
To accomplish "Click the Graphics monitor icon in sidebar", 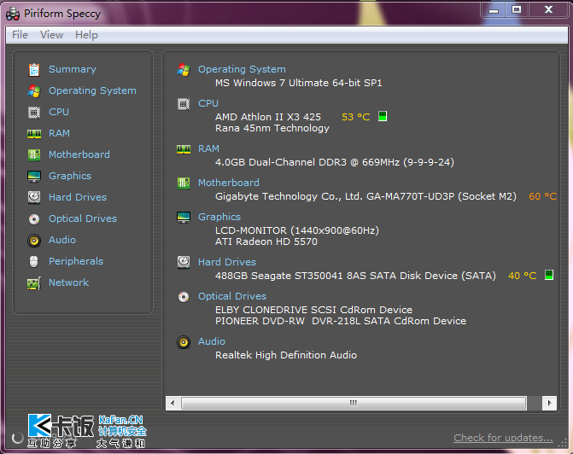I will pyautogui.click(x=34, y=177).
